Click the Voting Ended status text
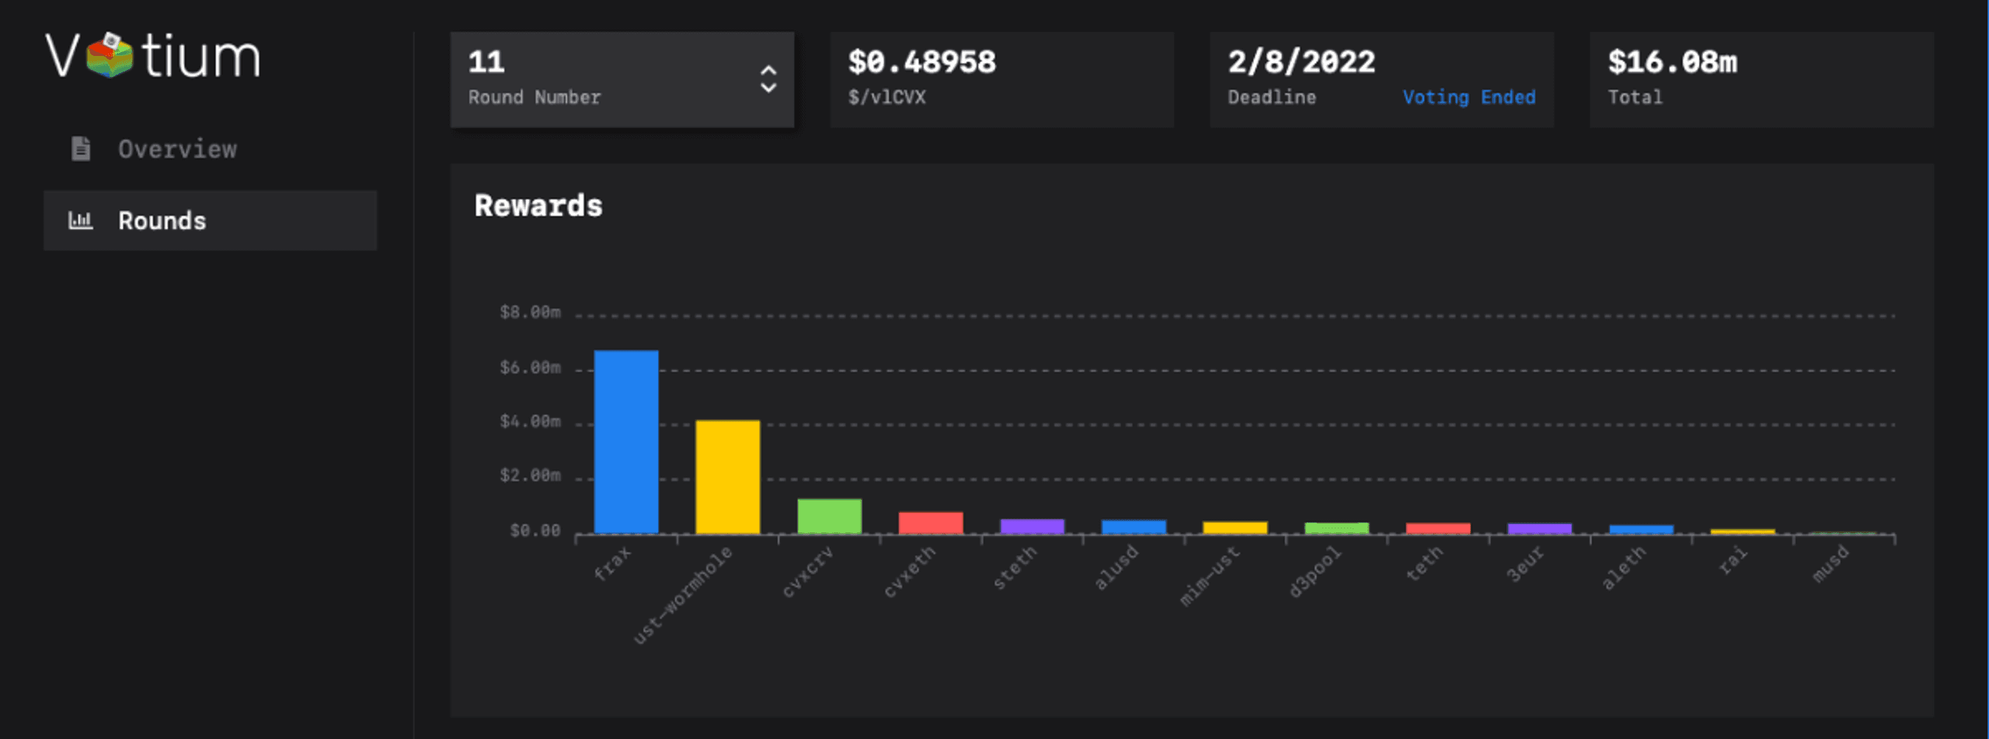 pos(1469,98)
